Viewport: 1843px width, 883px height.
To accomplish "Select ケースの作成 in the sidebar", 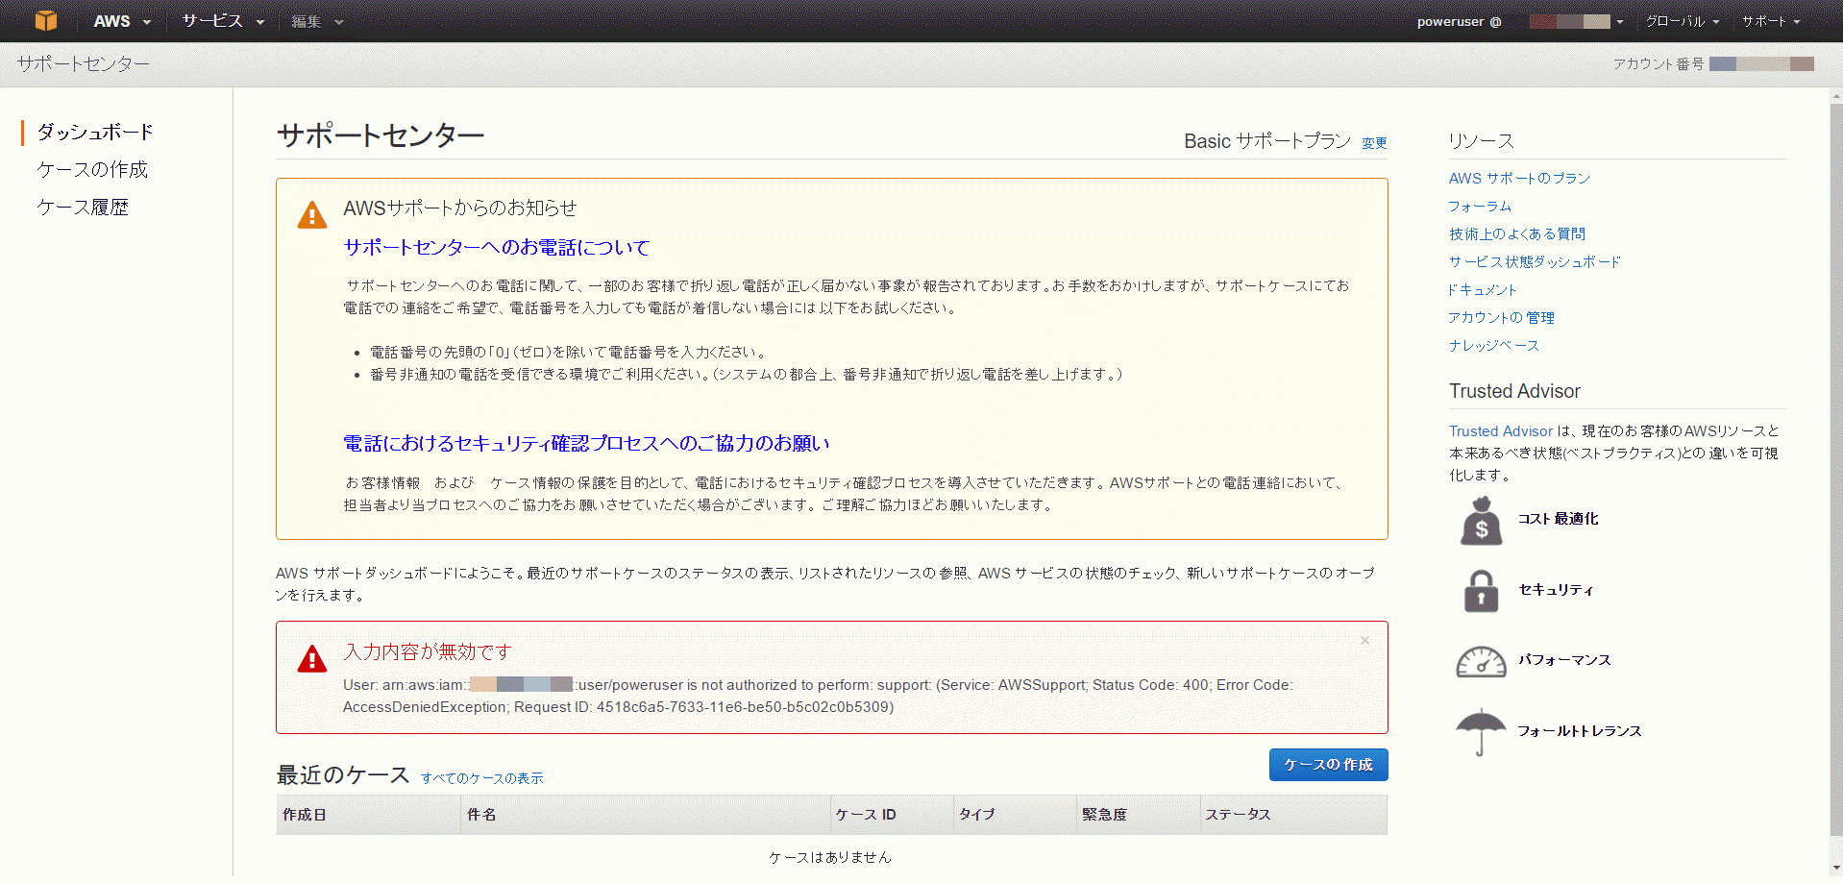I will pos(92,169).
